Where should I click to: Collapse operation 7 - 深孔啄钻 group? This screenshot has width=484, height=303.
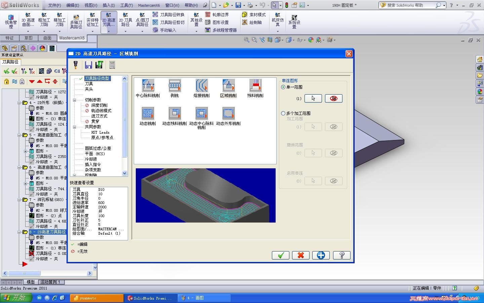coord(19,200)
